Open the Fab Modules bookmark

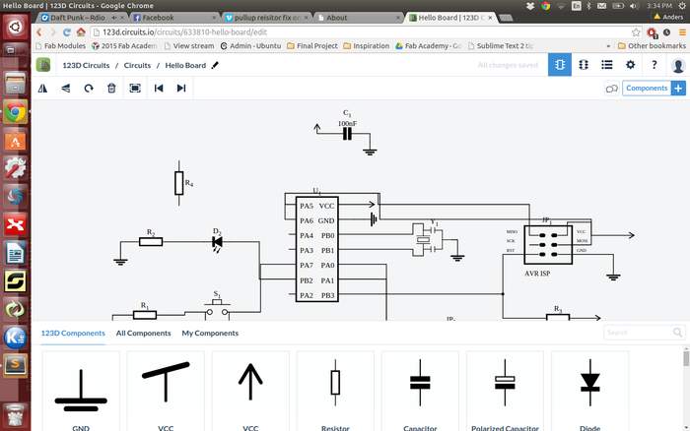coord(60,45)
